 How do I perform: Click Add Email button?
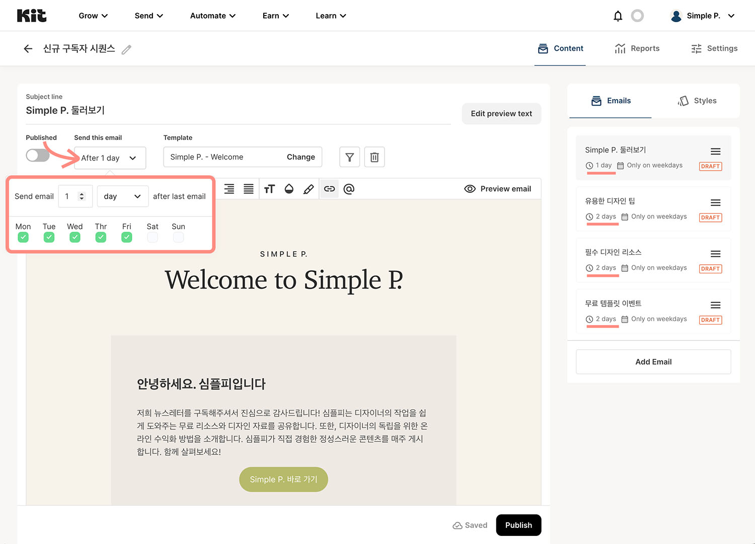coord(653,362)
